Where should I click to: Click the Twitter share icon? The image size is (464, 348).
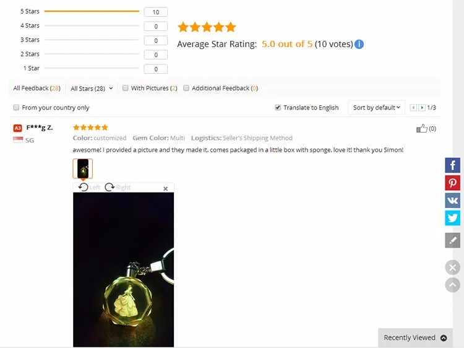point(452,218)
